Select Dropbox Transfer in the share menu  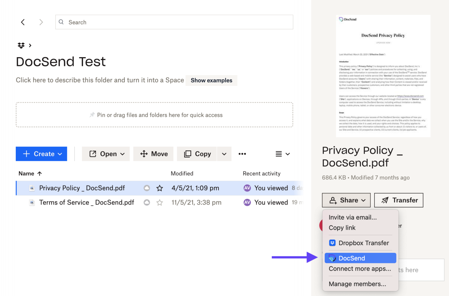[x=361, y=243]
